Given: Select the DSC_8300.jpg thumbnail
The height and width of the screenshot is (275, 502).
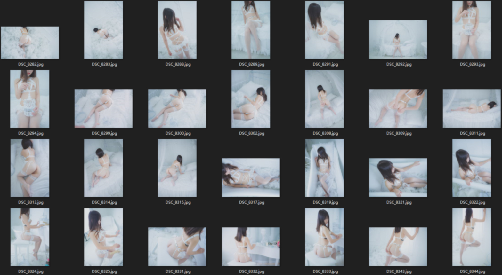Looking at the screenshot, I should pos(177,108).
